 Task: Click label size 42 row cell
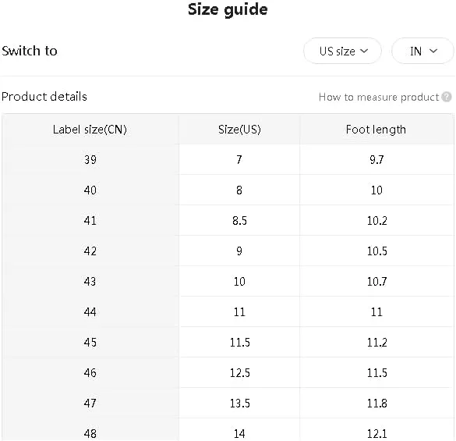click(x=90, y=251)
